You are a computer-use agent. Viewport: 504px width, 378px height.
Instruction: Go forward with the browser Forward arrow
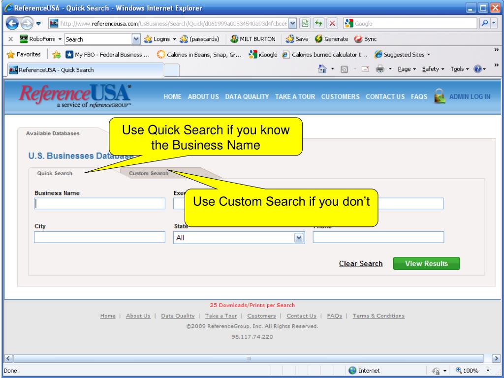pos(27,24)
